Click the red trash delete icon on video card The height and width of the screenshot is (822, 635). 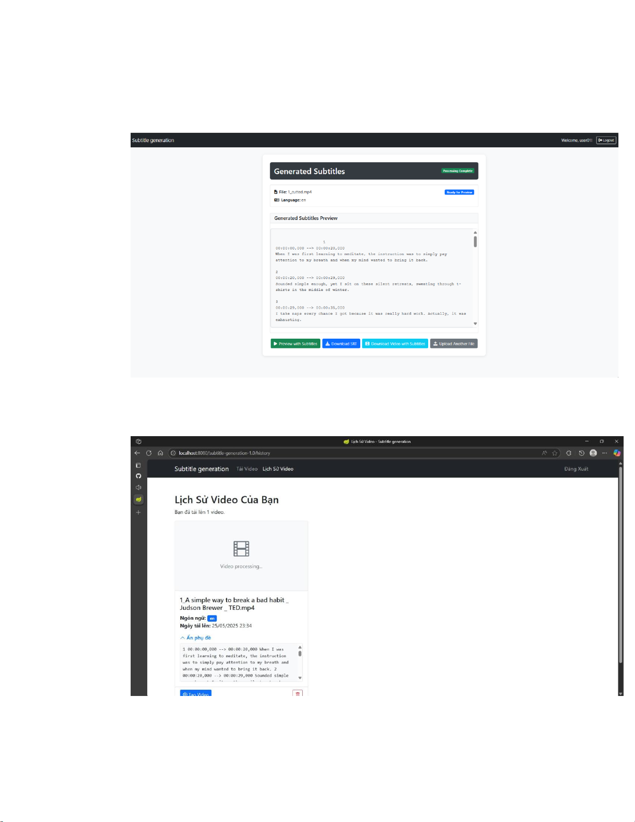tap(298, 693)
